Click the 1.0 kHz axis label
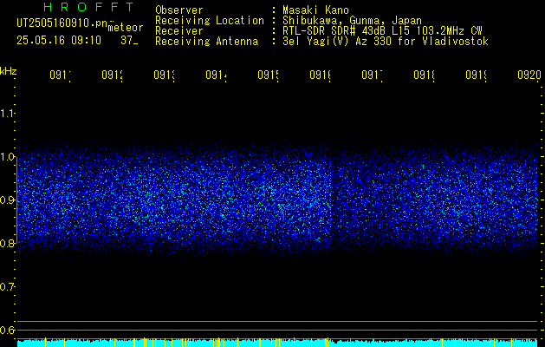 pos(7,157)
